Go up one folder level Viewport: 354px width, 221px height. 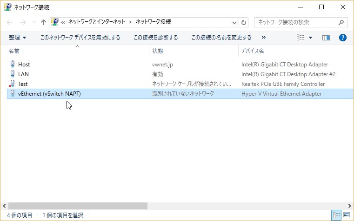click(x=44, y=22)
